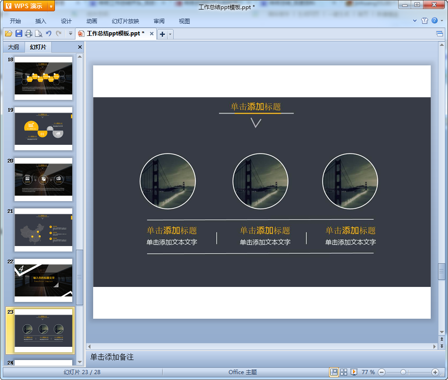Close the slide thumbnail panel
The height and width of the screenshot is (380, 448).
tap(80, 47)
